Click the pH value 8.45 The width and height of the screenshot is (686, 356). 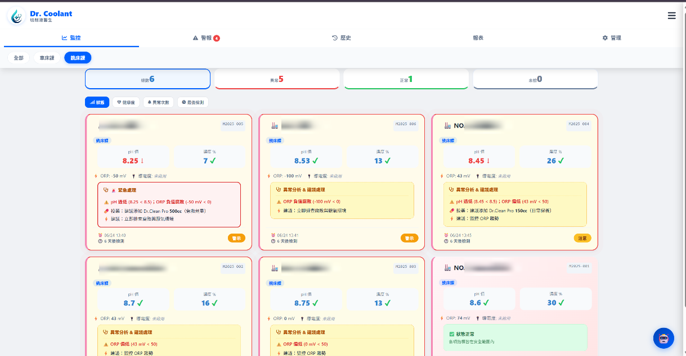(x=476, y=161)
